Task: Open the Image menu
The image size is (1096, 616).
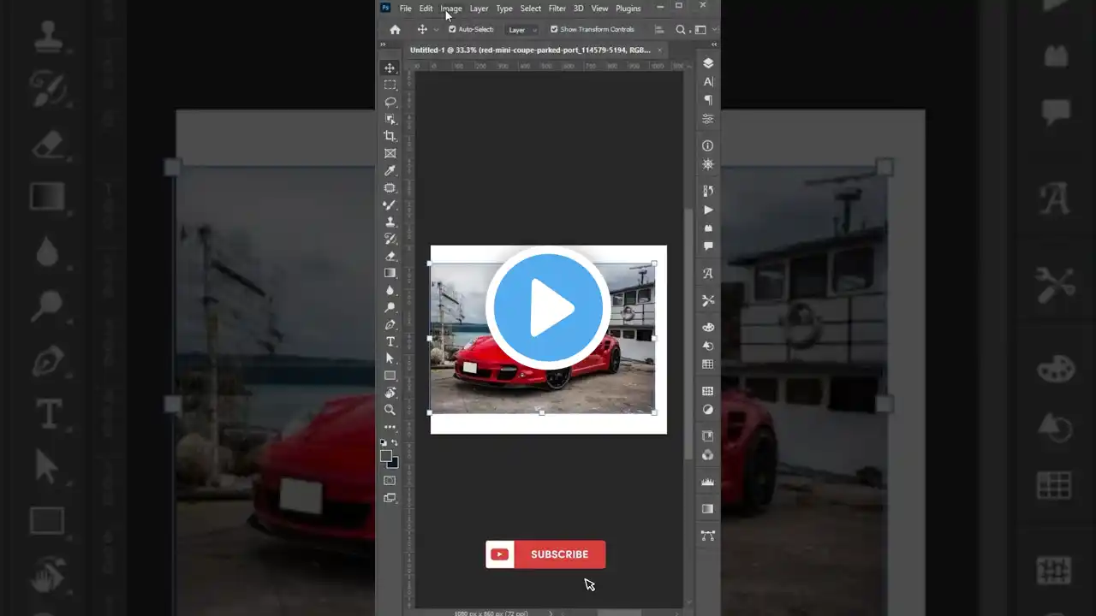Action: pos(451,9)
